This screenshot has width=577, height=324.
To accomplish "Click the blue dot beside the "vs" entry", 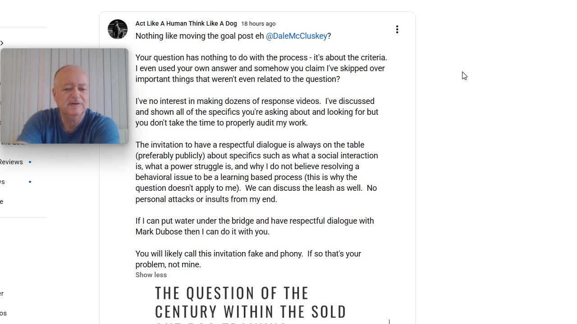I will point(30,182).
